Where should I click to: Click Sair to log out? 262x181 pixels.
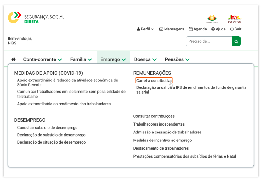coord(235,29)
